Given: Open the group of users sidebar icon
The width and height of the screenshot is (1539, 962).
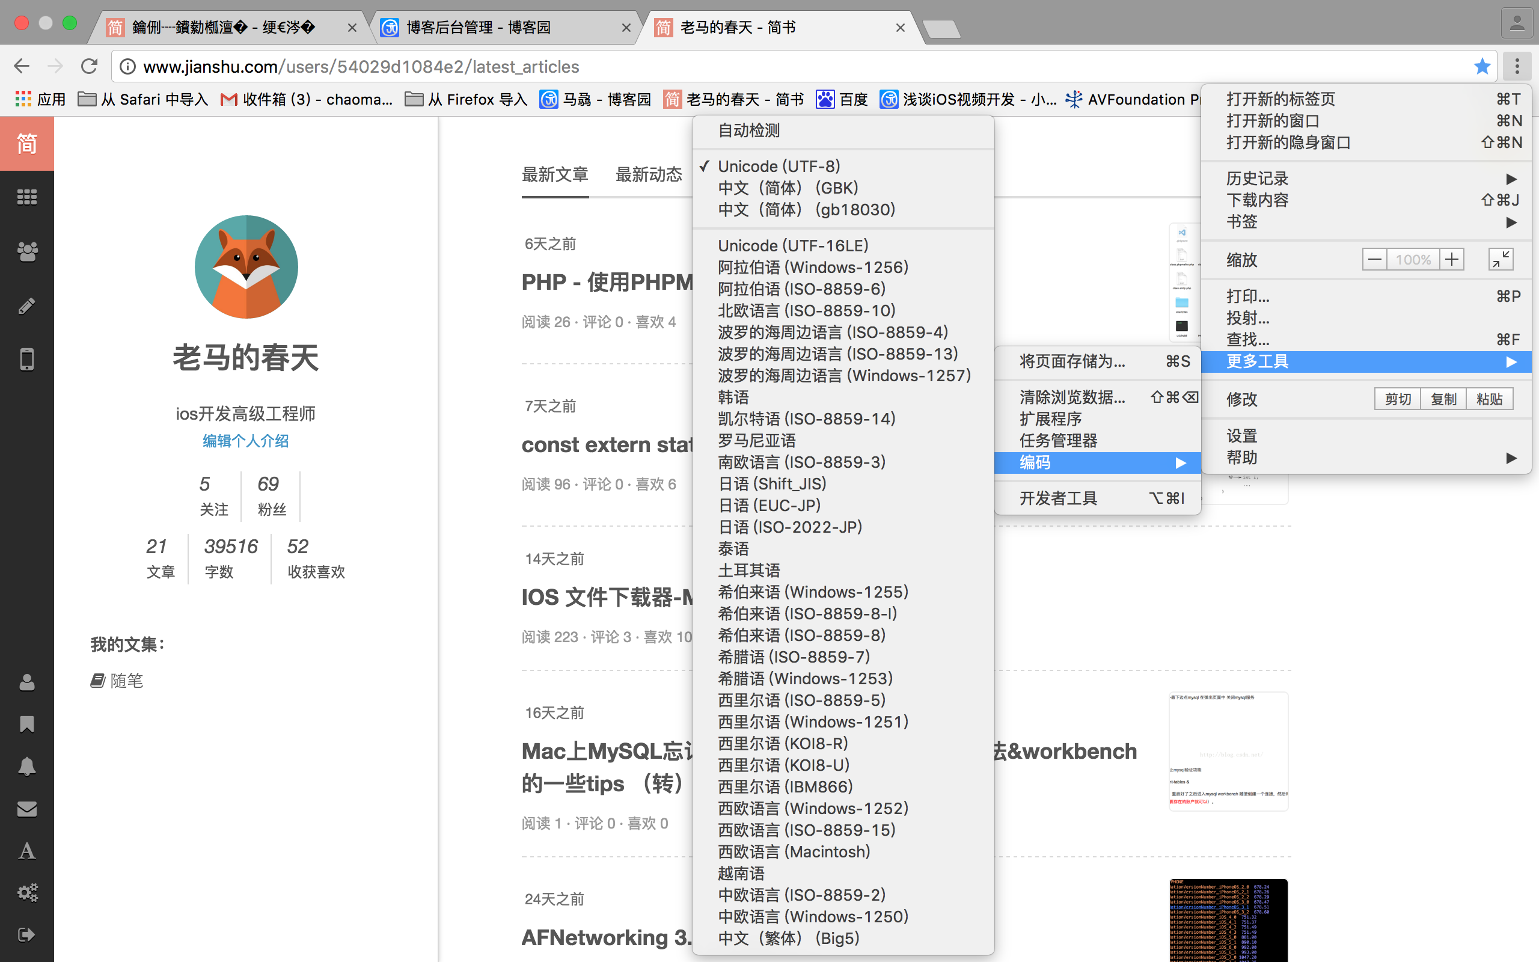Looking at the screenshot, I should (26, 252).
